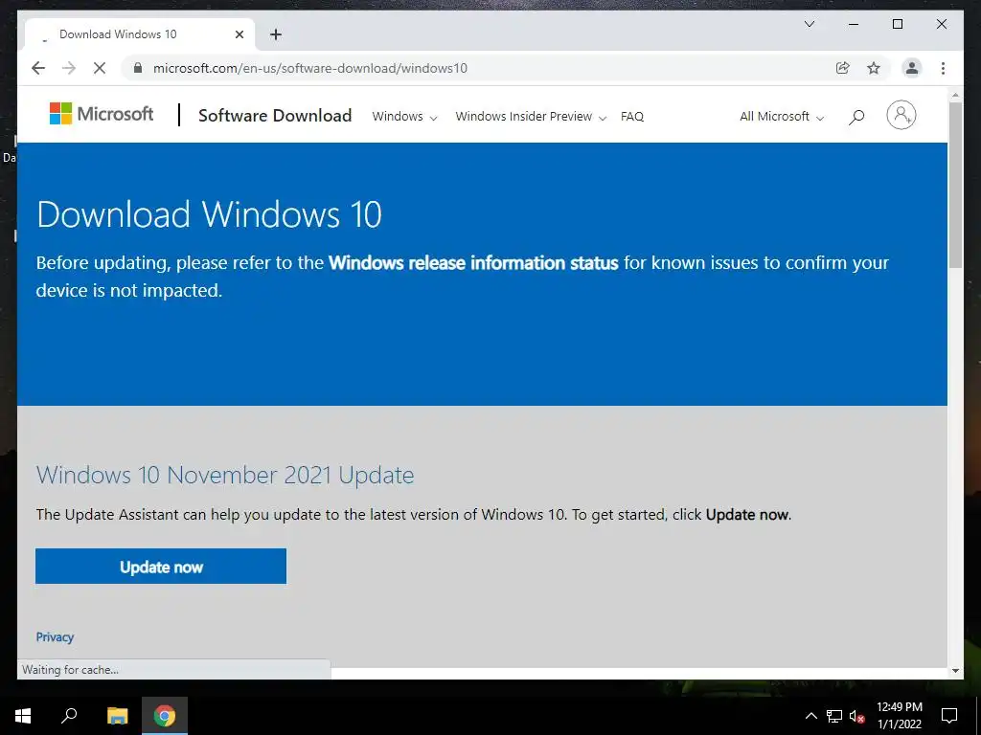
Task: Go back to the previous page
Action: click(x=38, y=68)
